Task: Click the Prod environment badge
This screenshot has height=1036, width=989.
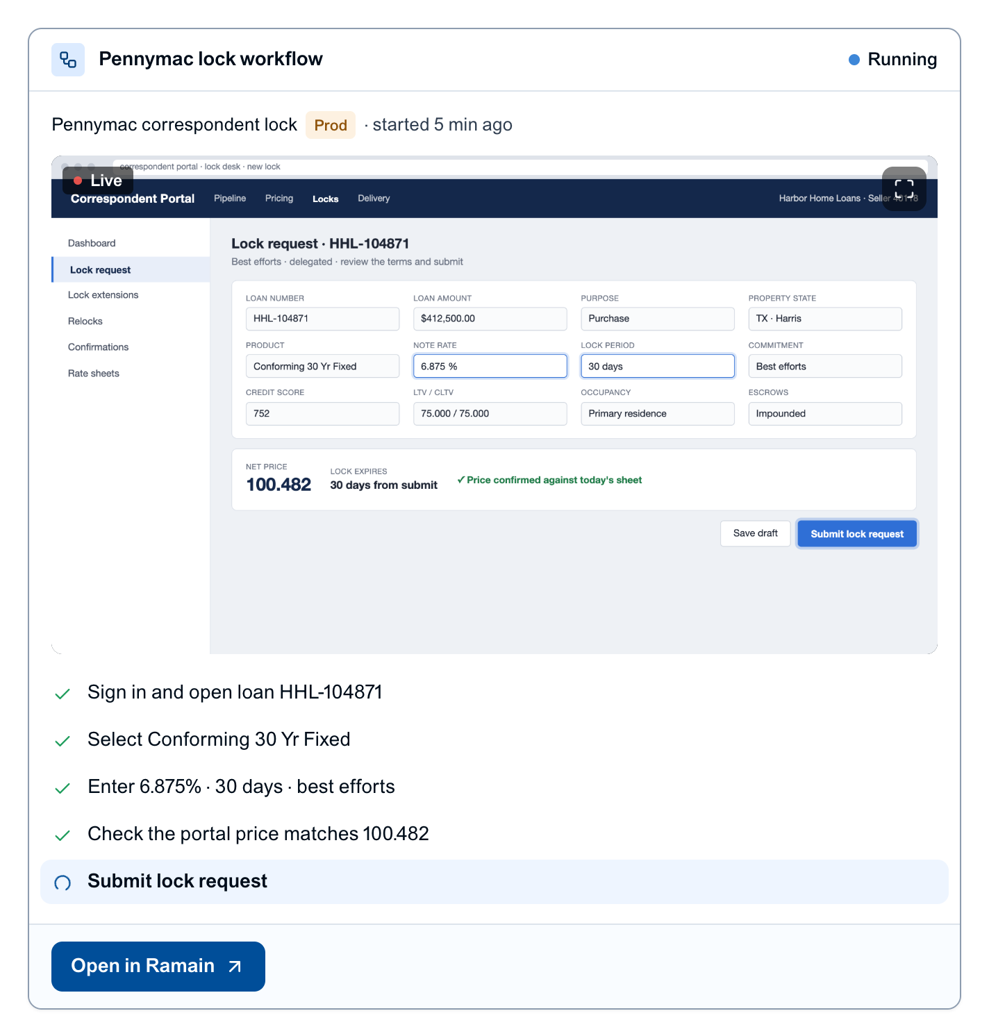Action: pyautogui.click(x=331, y=125)
